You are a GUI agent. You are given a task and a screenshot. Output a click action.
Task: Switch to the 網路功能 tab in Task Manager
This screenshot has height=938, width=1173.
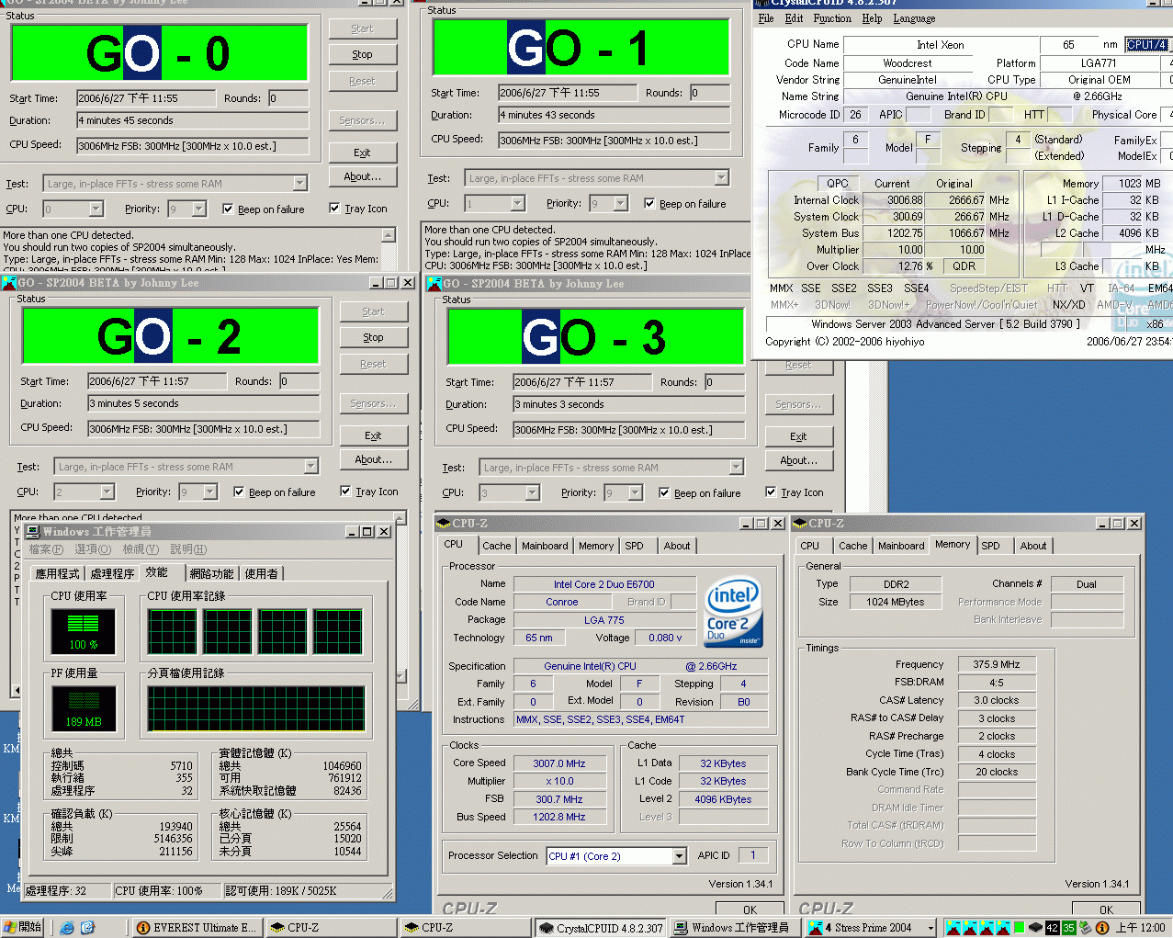coord(211,573)
